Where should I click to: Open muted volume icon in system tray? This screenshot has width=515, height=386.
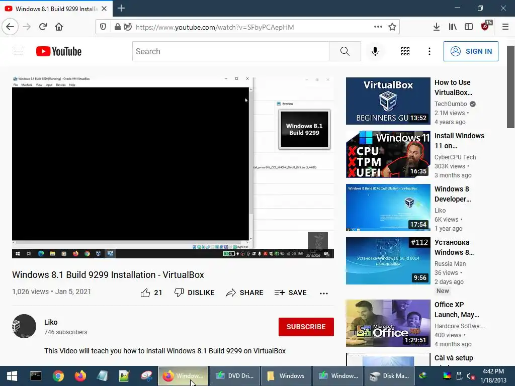point(471,376)
